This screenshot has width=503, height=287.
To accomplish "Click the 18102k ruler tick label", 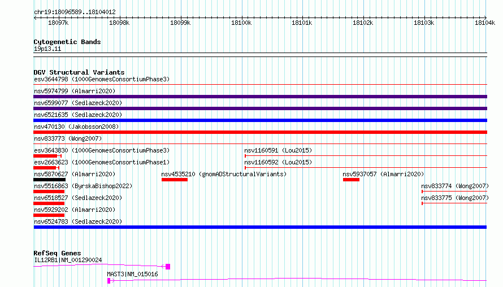I will click(x=363, y=23).
